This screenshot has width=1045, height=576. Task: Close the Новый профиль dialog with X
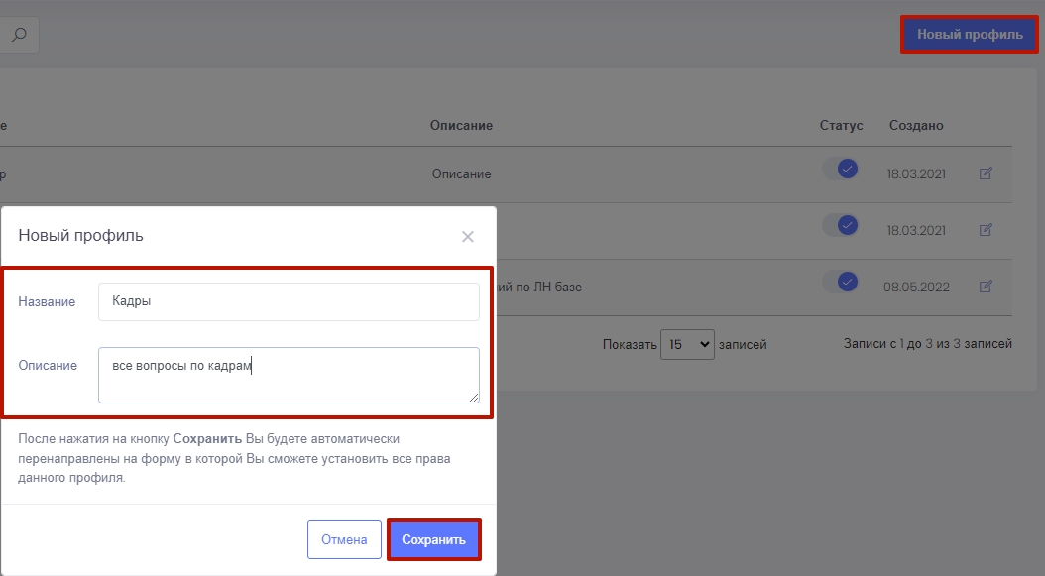pos(468,236)
